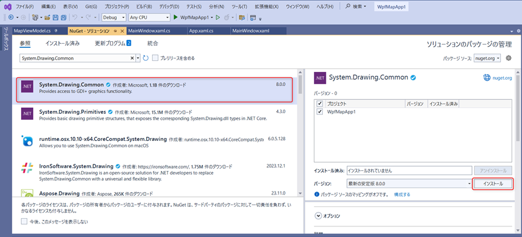
Task: Open the ツール(T) menu
Action: point(239,6)
